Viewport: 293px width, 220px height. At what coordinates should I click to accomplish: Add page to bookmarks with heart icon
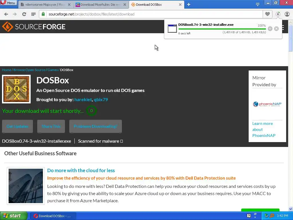pyautogui.click(x=268, y=14)
